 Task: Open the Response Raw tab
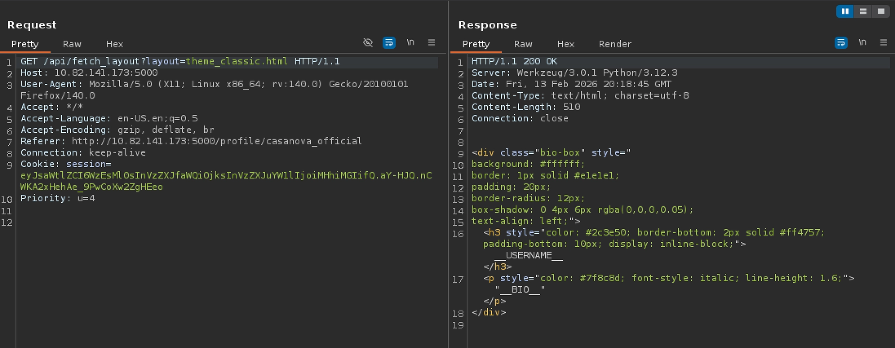pos(523,44)
